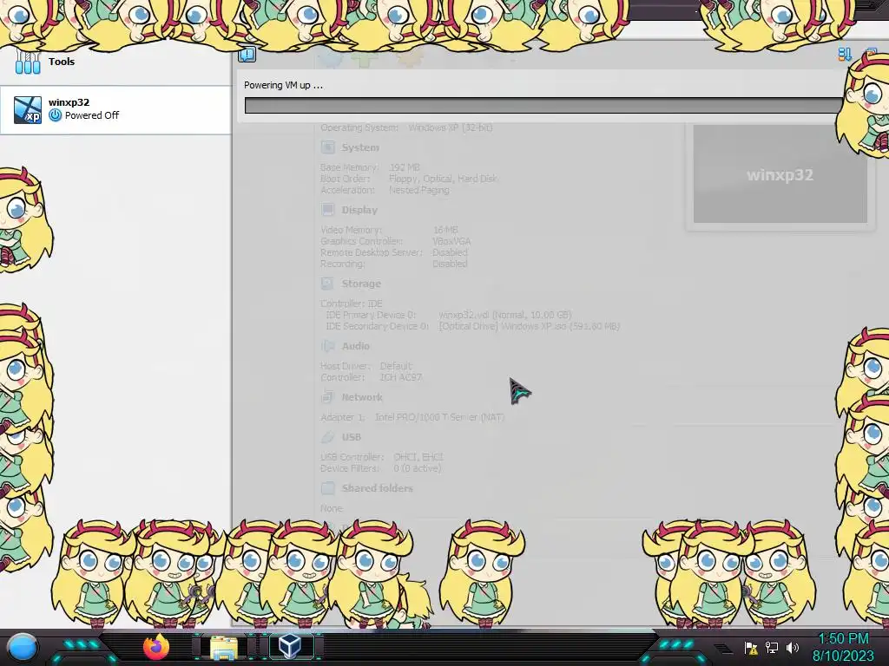Open the System settings link
This screenshot has height=666, width=889.
pos(360,147)
